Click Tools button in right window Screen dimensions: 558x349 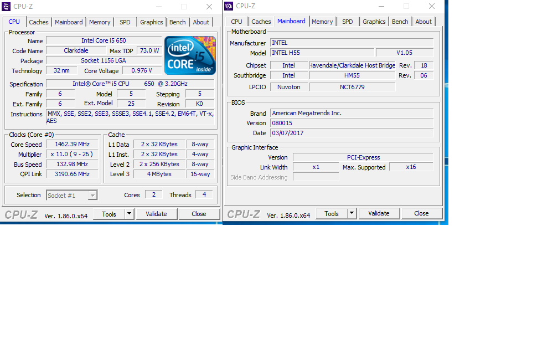(x=331, y=214)
